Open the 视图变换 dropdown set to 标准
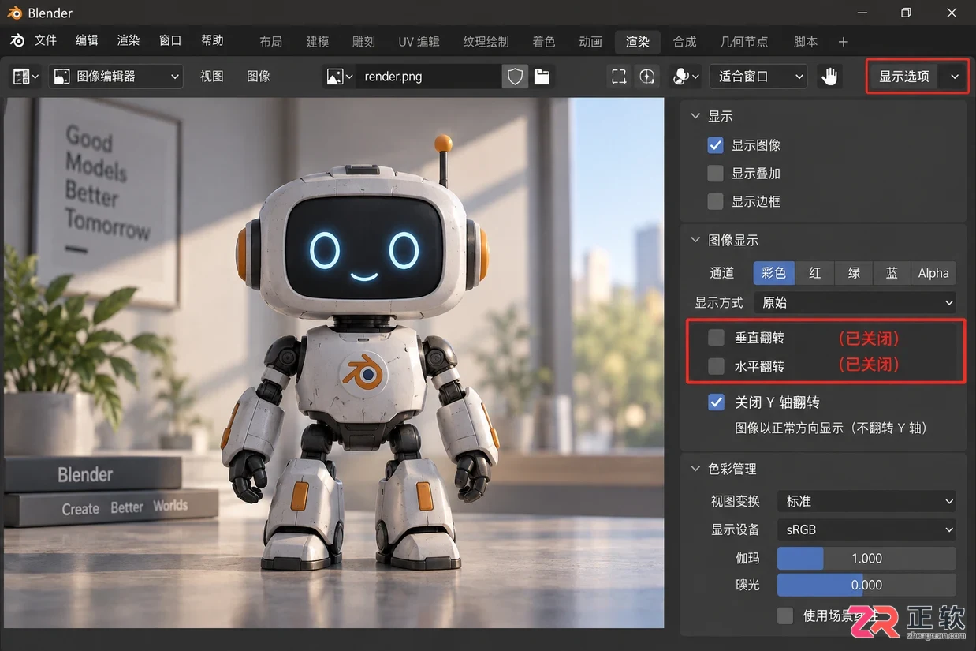Image resolution: width=976 pixels, height=651 pixels. 866,501
